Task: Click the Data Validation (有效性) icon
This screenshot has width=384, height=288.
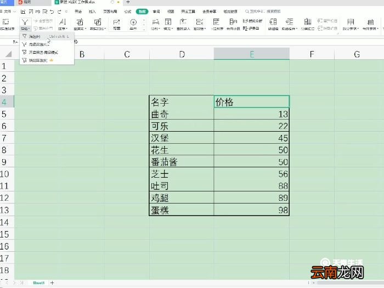Action: pos(199,22)
